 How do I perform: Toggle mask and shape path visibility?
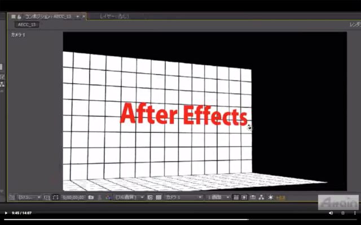[55, 197]
